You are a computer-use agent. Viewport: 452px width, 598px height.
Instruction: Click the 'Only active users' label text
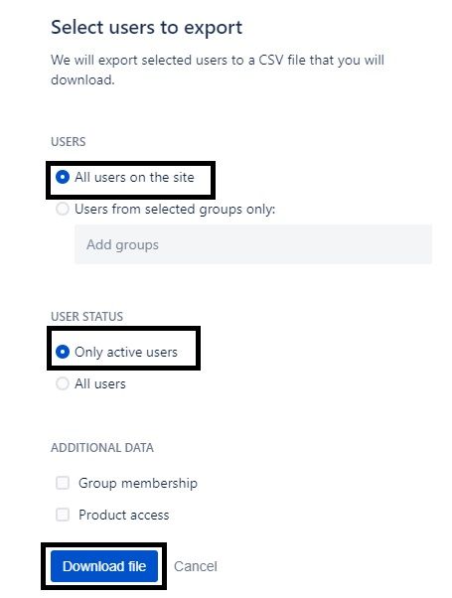click(126, 352)
